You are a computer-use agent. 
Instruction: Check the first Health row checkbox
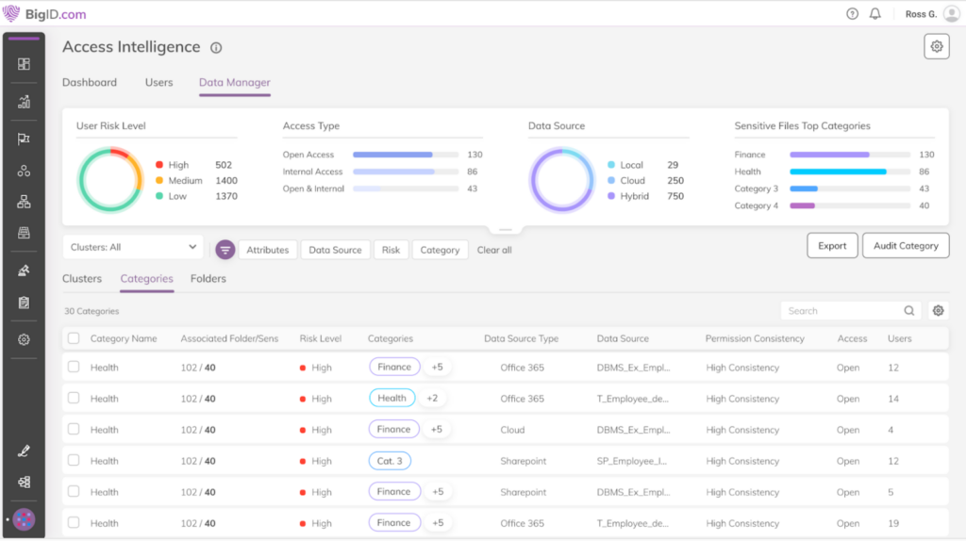74,368
